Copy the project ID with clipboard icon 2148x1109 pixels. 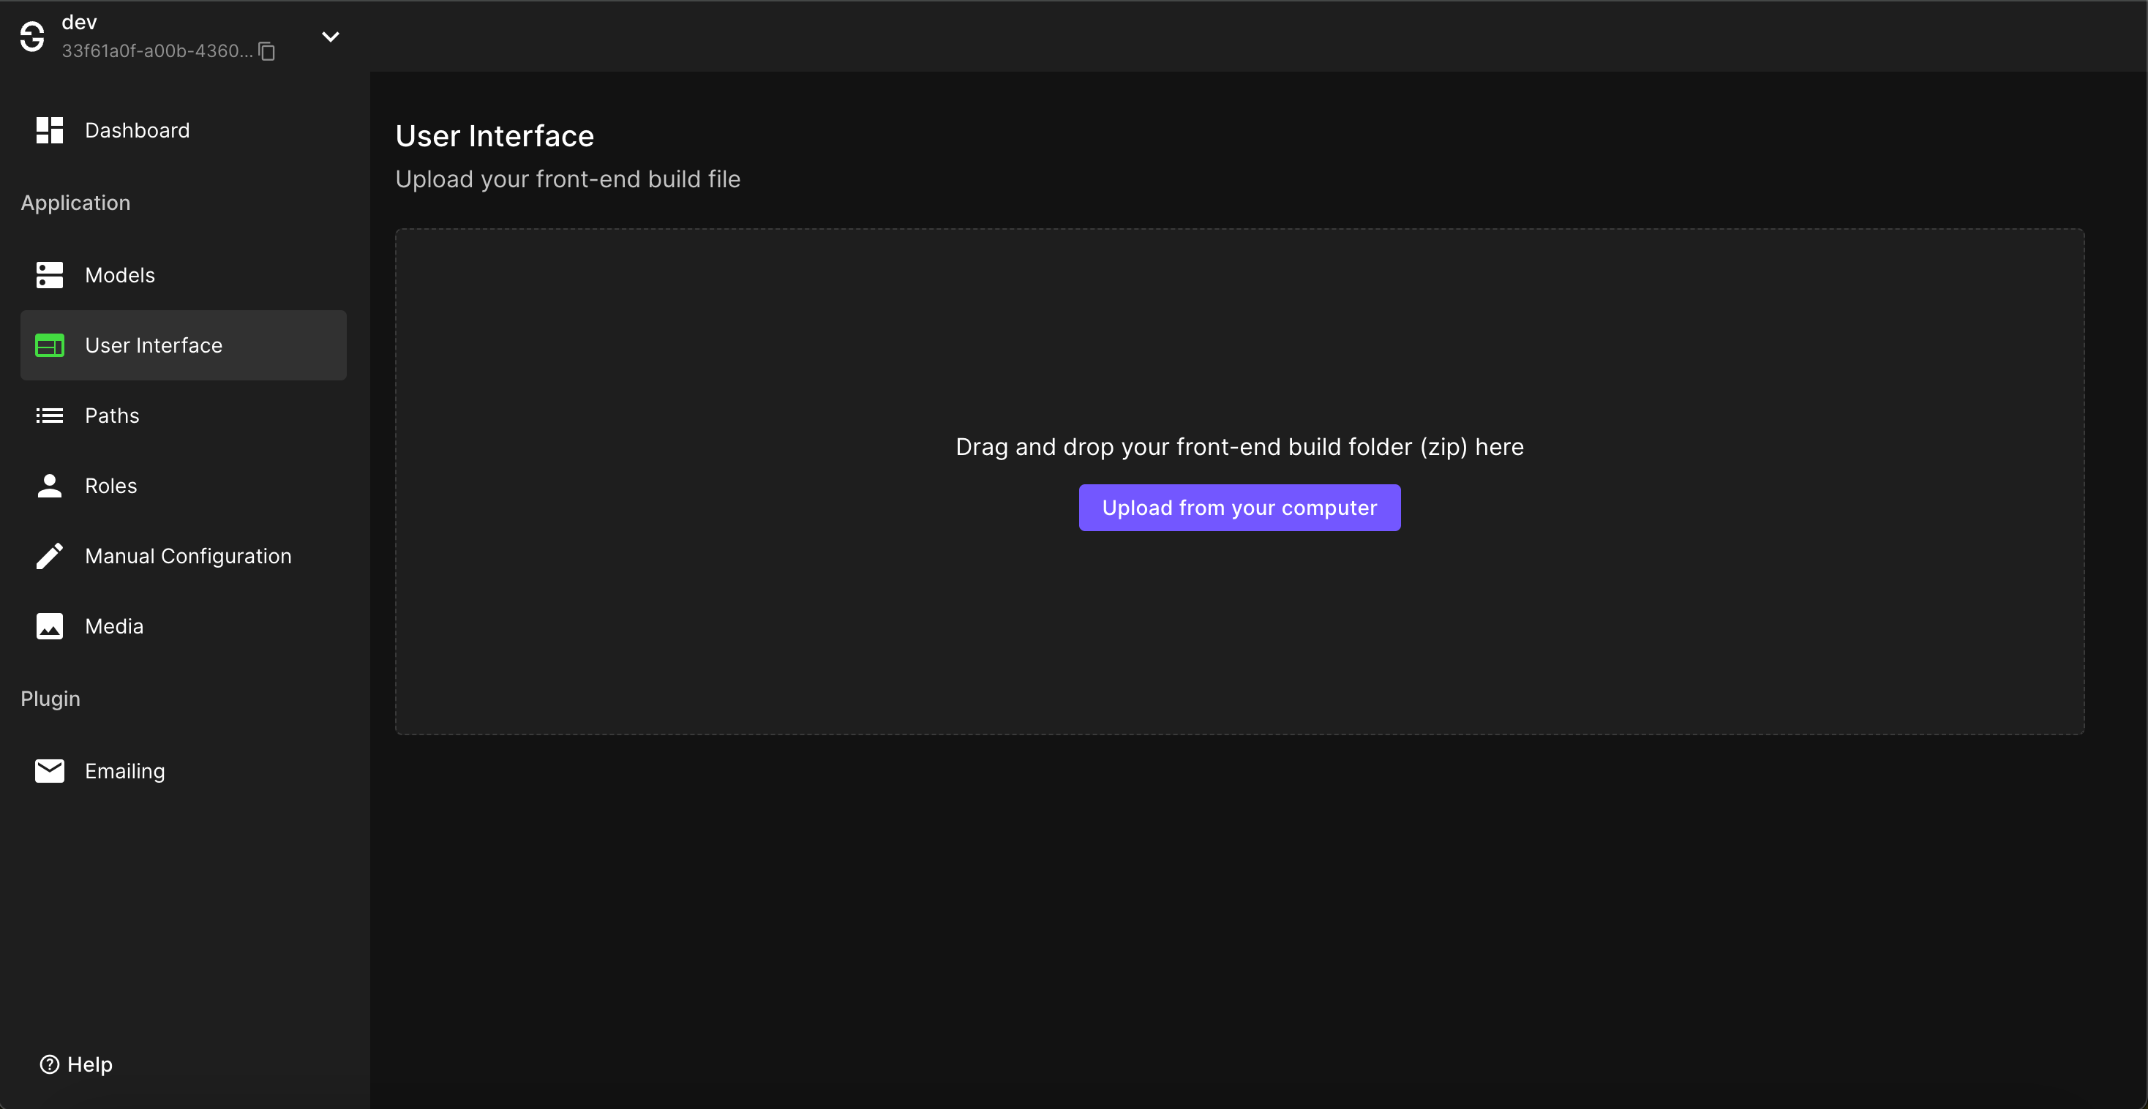(267, 52)
